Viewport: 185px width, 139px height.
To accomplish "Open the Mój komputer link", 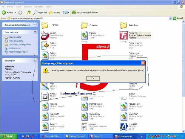I will click(14, 48).
